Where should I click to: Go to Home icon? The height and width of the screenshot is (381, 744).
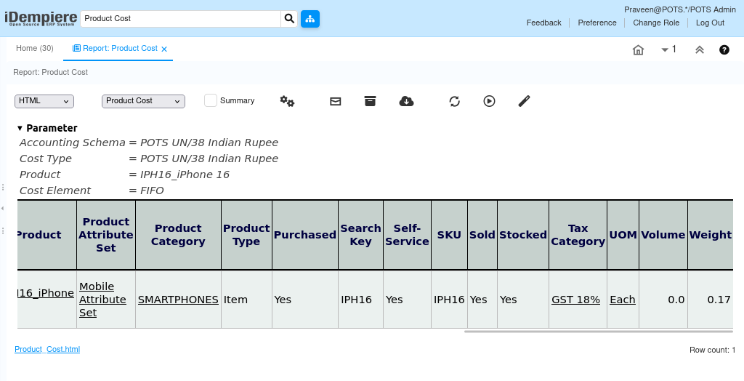pos(638,50)
